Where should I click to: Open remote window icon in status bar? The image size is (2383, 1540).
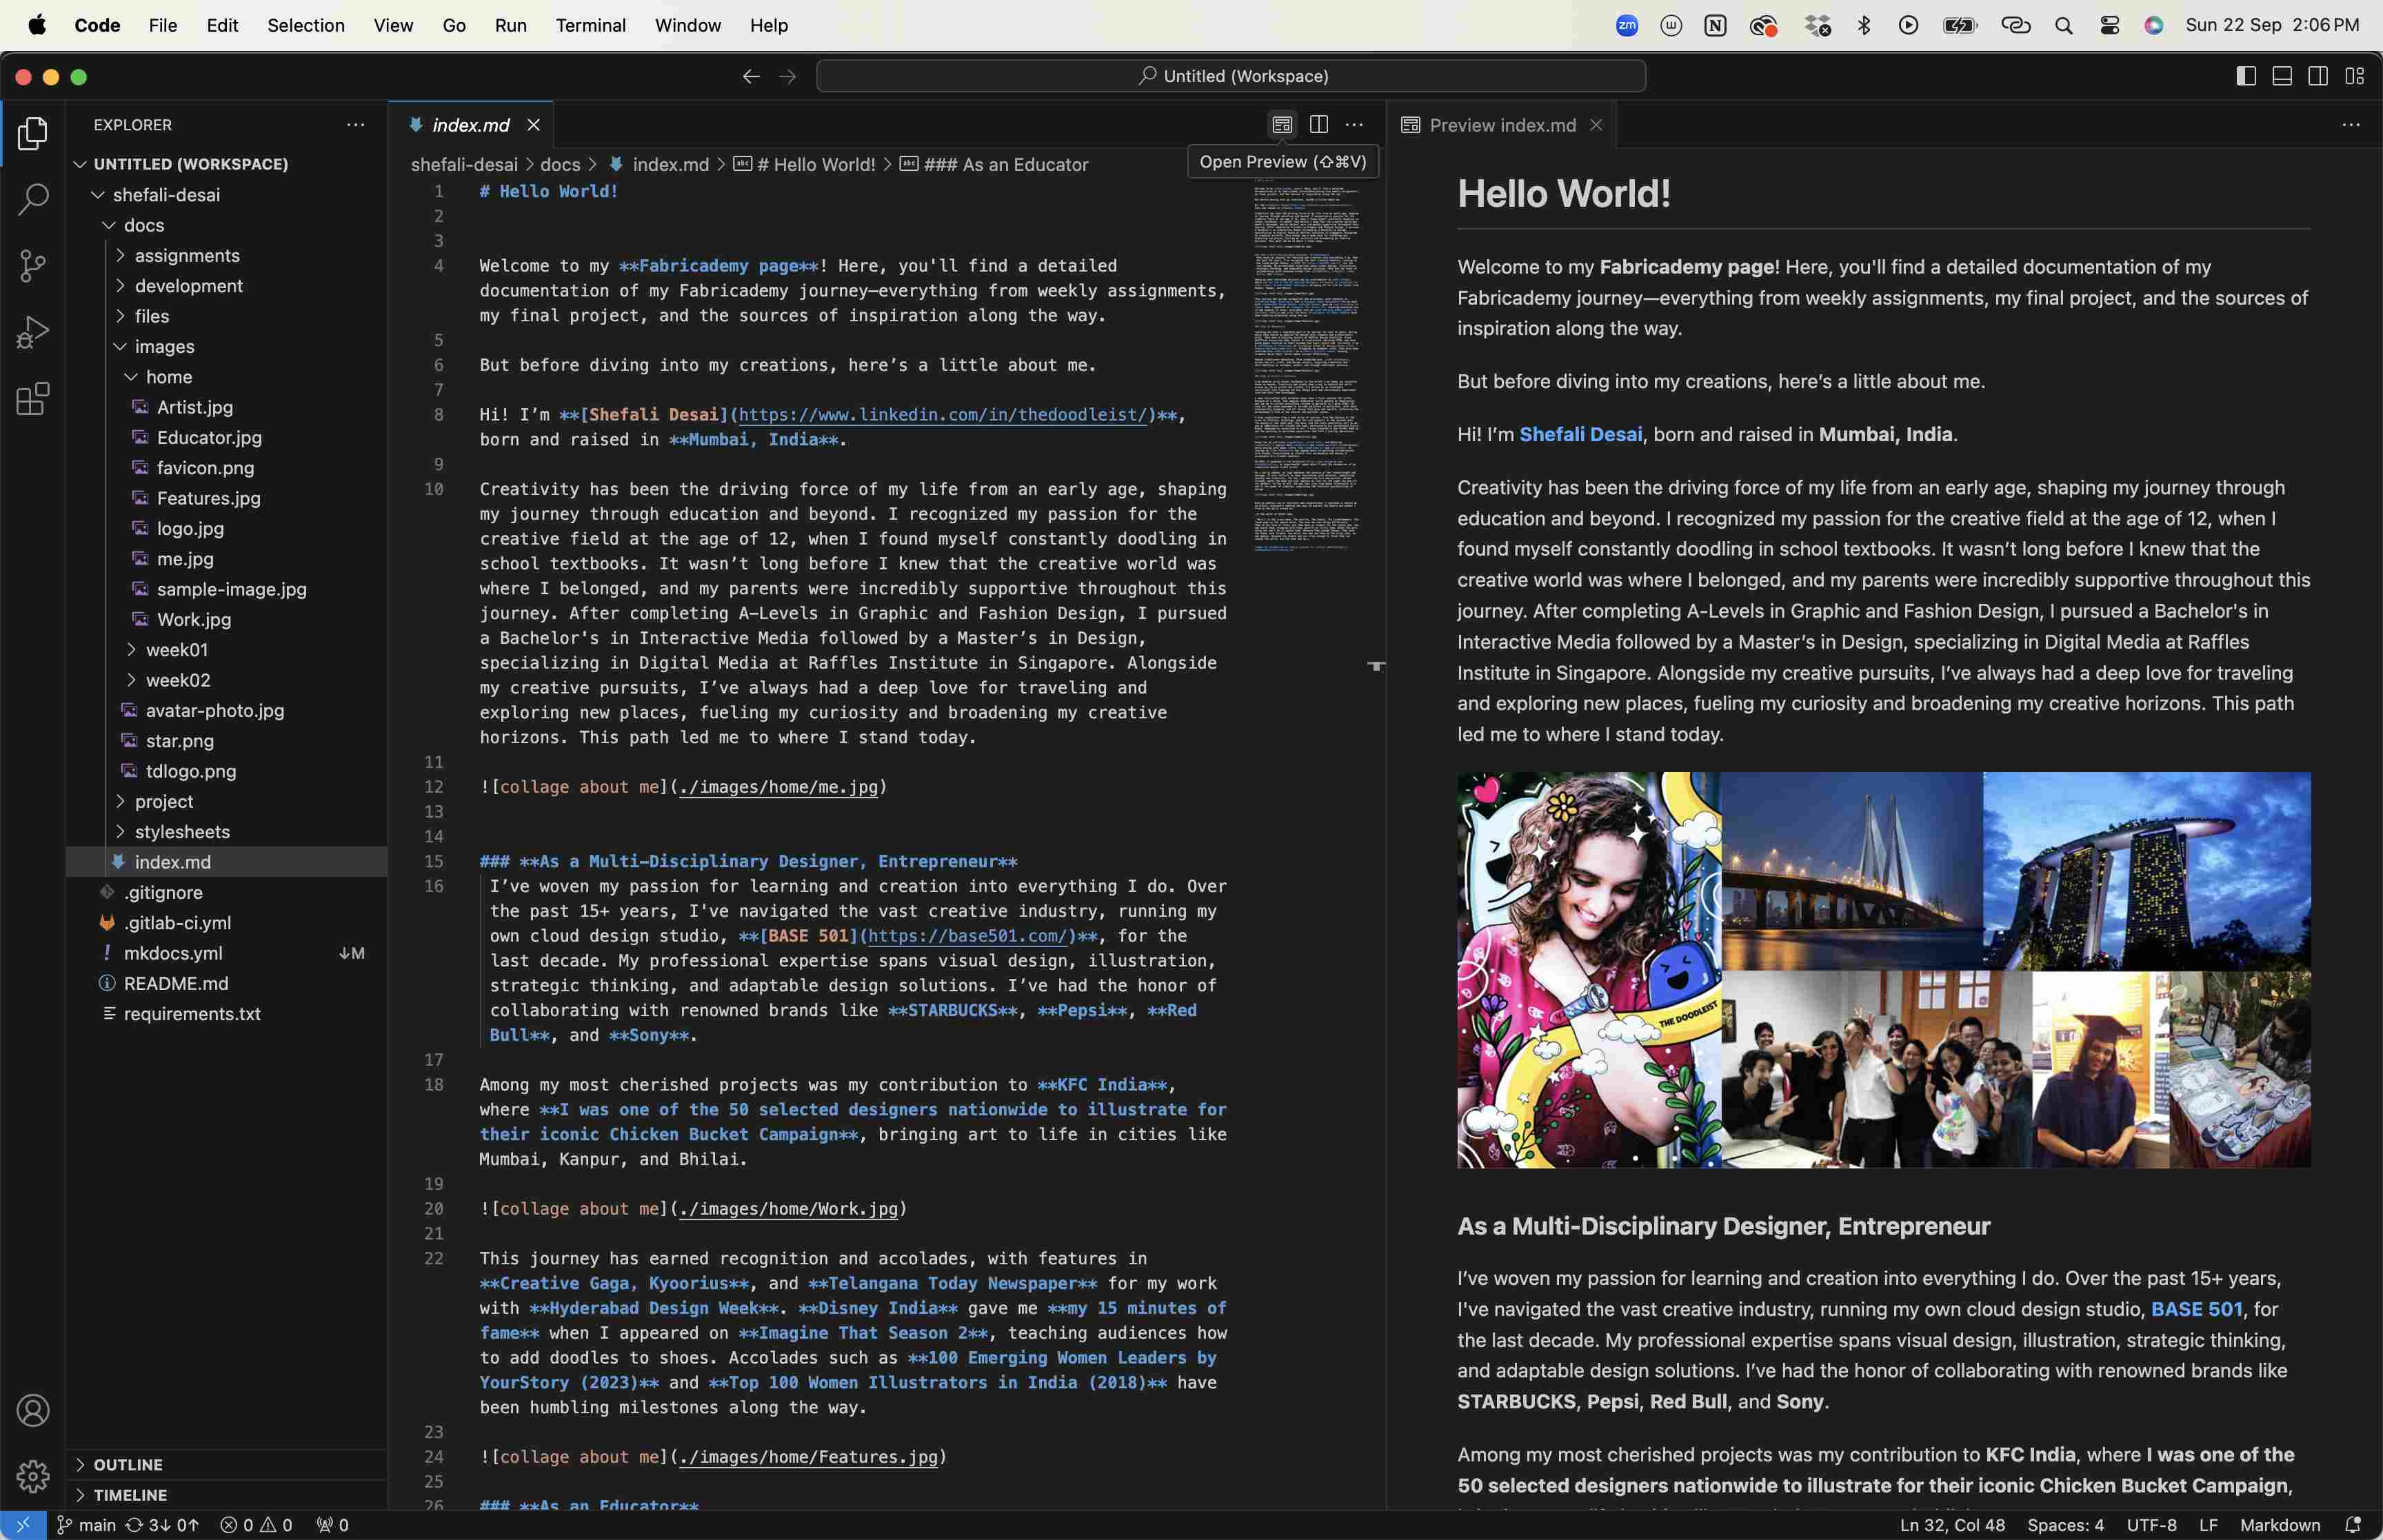23,1525
